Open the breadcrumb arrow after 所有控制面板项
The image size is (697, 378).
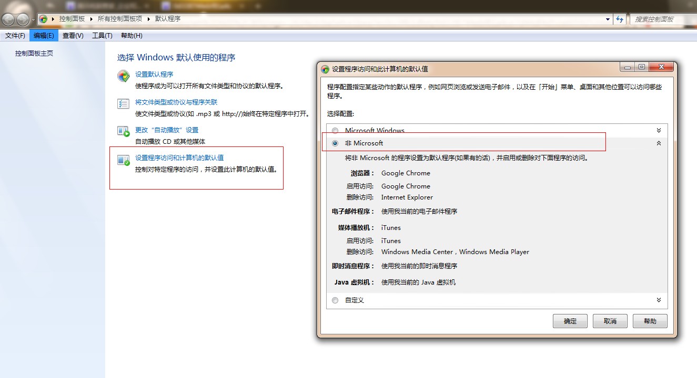(148, 19)
